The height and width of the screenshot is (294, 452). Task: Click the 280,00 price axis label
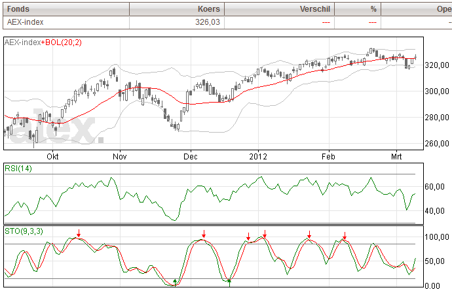click(x=437, y=117)
